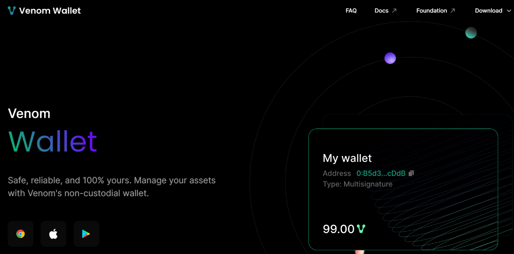Click the Venom Wallet logo icon
Screen dimensions: 514x254
pos(12,11)
